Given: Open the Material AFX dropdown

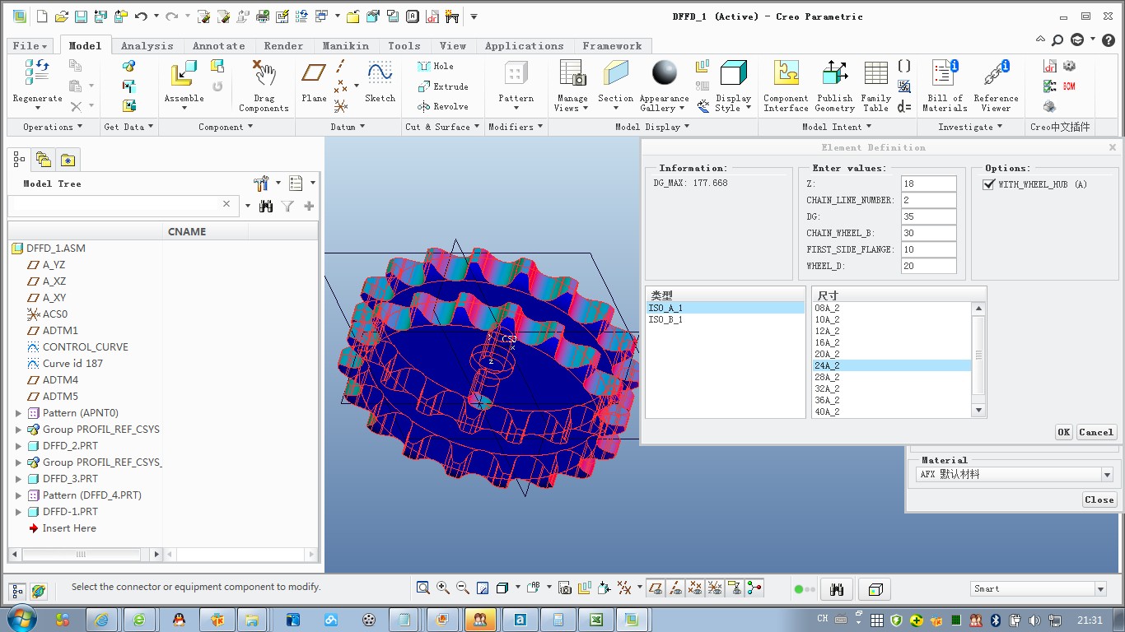Looking at the screenshot, I should 1107,475.
